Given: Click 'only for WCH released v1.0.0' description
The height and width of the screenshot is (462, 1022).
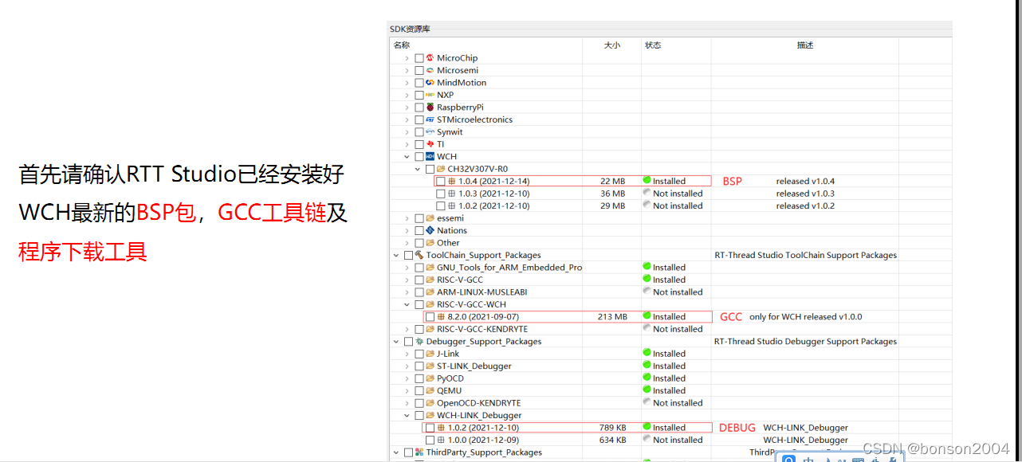Looking at the screenshot, I should (x=805, y=317).
